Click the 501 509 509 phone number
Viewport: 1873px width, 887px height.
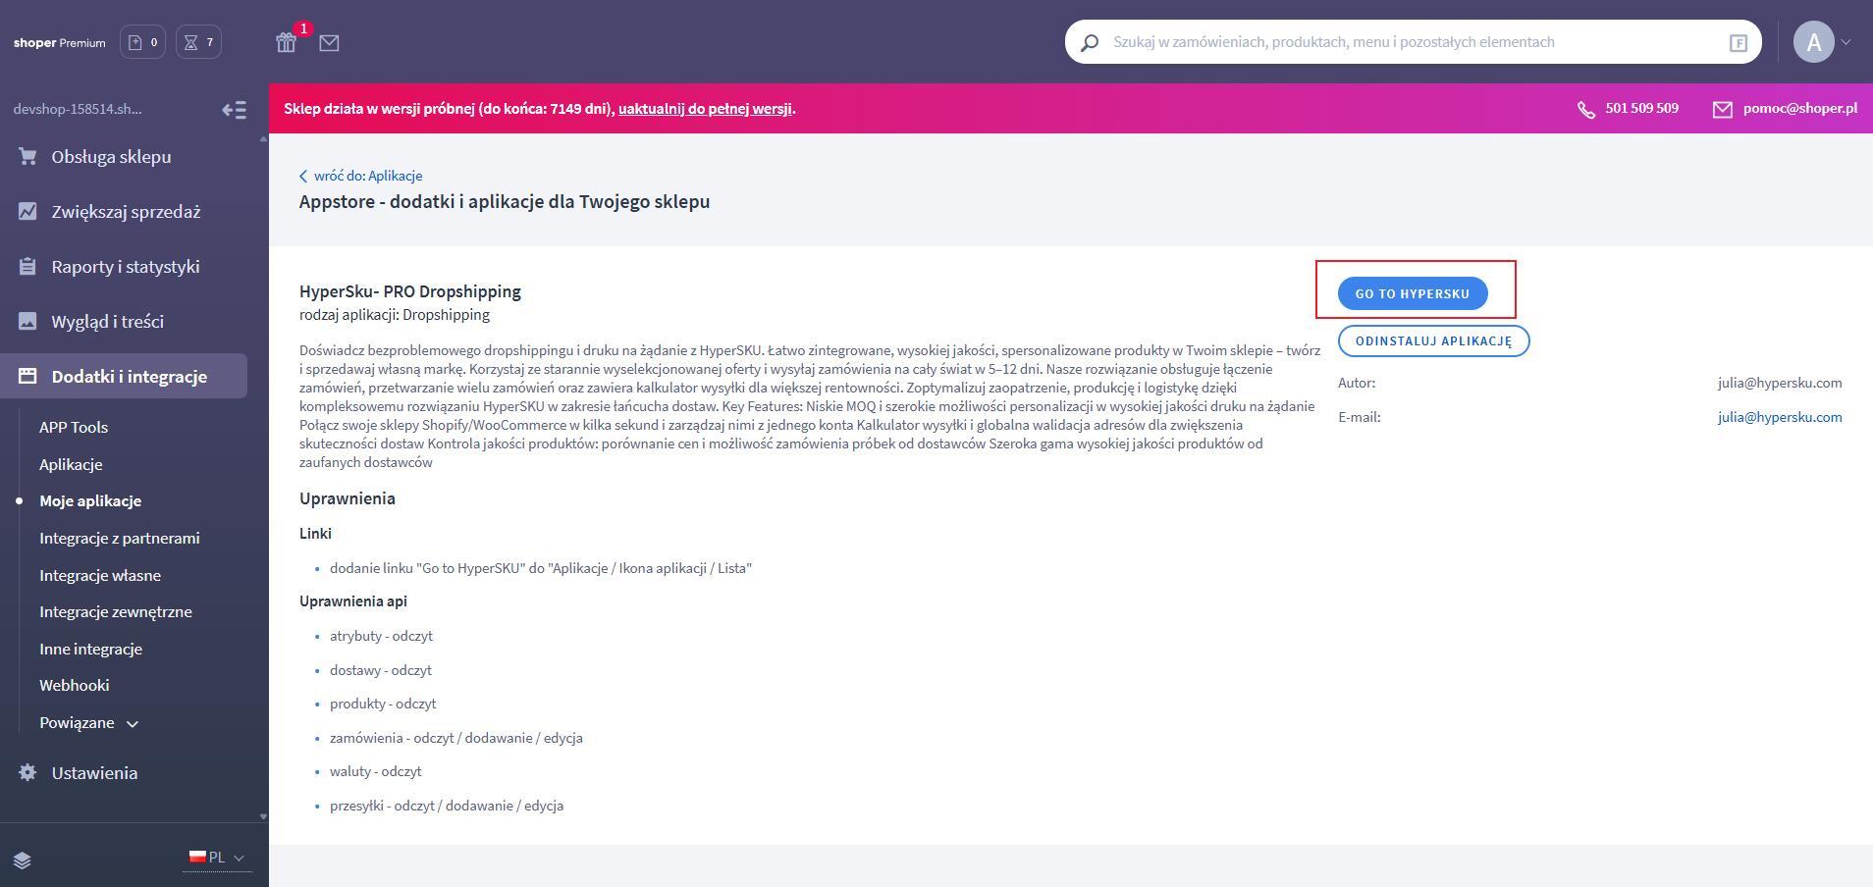[1642, 109]
